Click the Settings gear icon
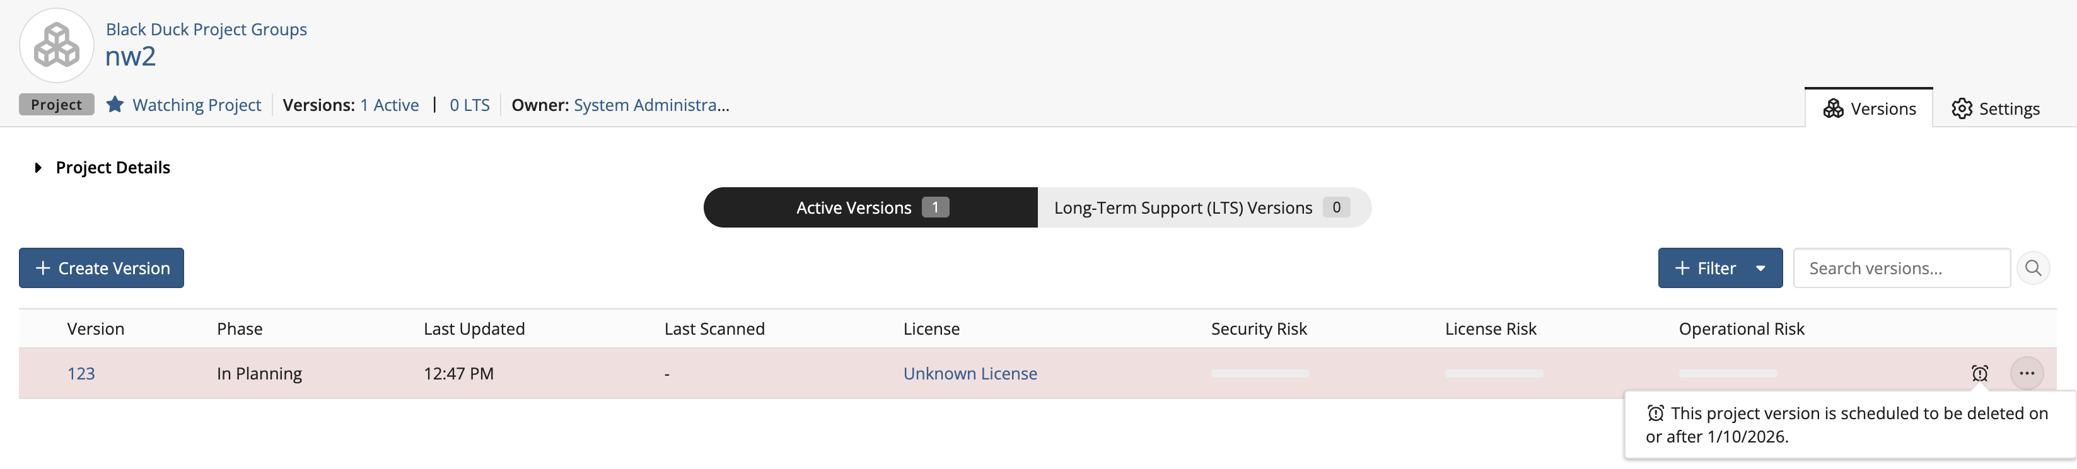 (1961, 109)
